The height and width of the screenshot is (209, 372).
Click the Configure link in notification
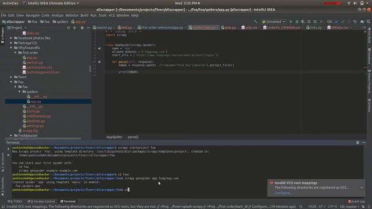click(x=283, y=193)
